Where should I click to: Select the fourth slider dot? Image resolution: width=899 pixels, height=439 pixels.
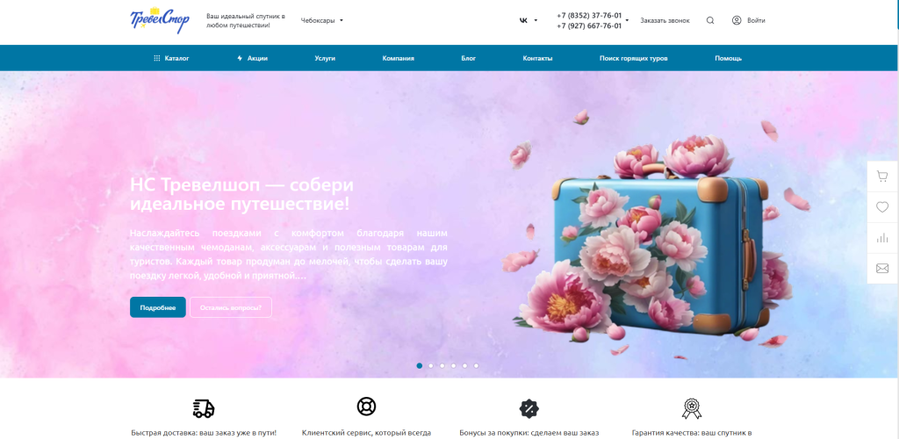(x=454, y=365)
